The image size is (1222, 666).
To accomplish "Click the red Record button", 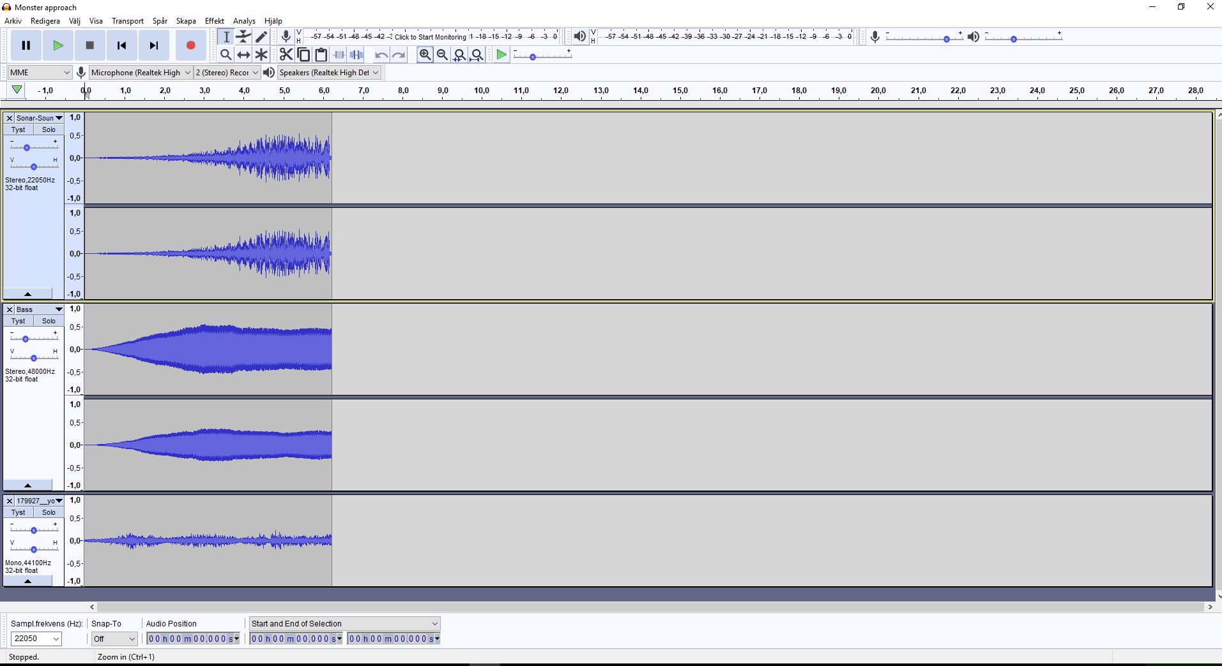I will click(190, 45).
